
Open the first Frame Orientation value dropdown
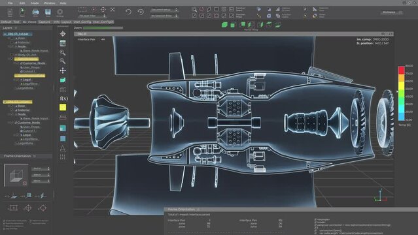click(x=41, y=168)
